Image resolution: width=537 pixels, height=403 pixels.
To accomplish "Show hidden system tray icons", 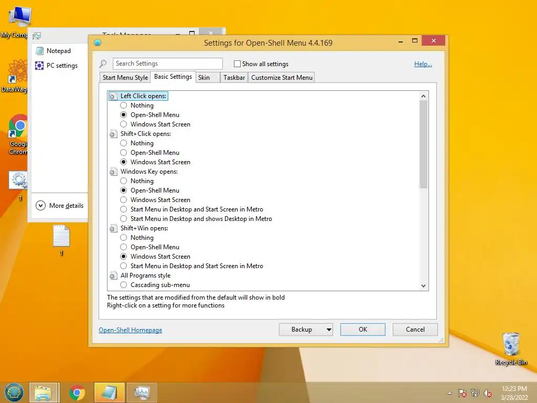I will (449, 393).
